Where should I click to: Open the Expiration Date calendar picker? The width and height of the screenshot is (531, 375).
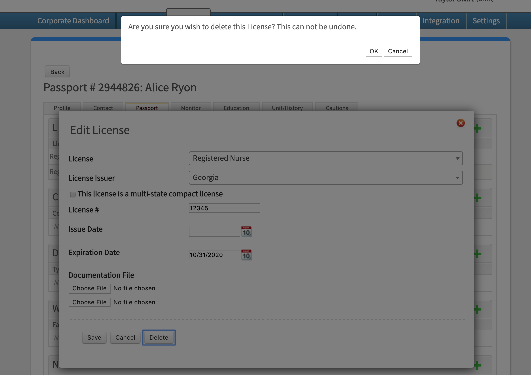coord(246,255)
